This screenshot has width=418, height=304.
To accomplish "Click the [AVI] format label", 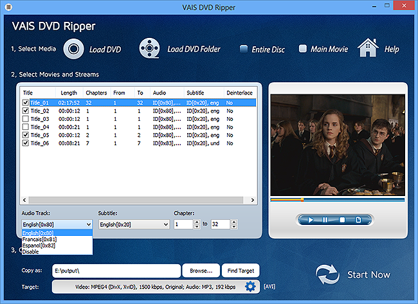I will 269,287.
